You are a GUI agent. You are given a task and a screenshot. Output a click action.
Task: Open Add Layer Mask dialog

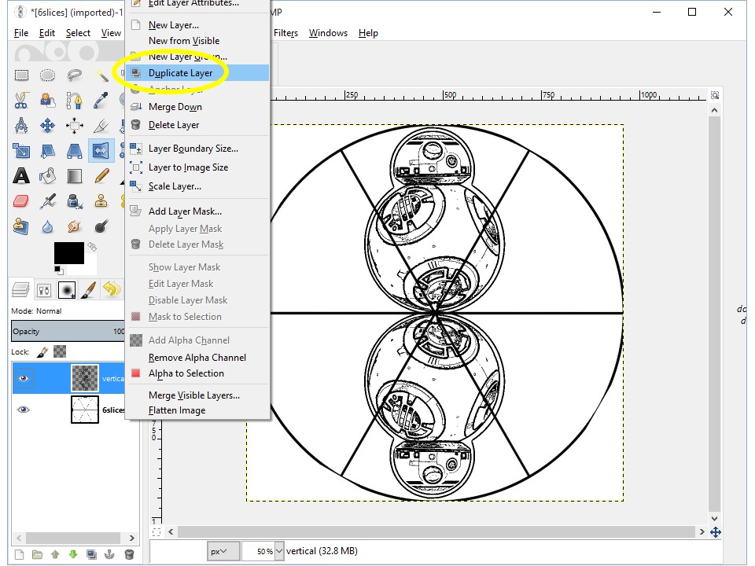coord(197,211)
